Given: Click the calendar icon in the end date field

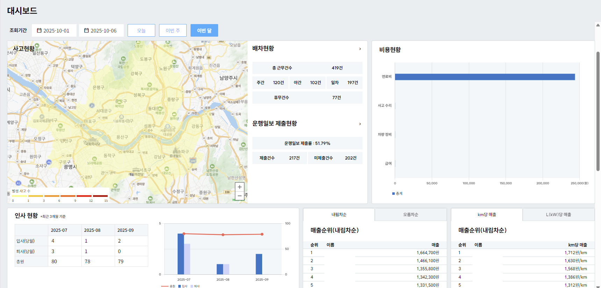Looking at the screenshot, I should [x=86, y=30].
